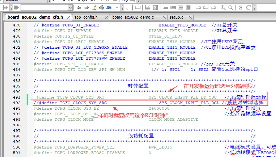Switch to board_ac6082_demo_cfg.h tab
Screen dimensions: 276x157
[35, 17]
